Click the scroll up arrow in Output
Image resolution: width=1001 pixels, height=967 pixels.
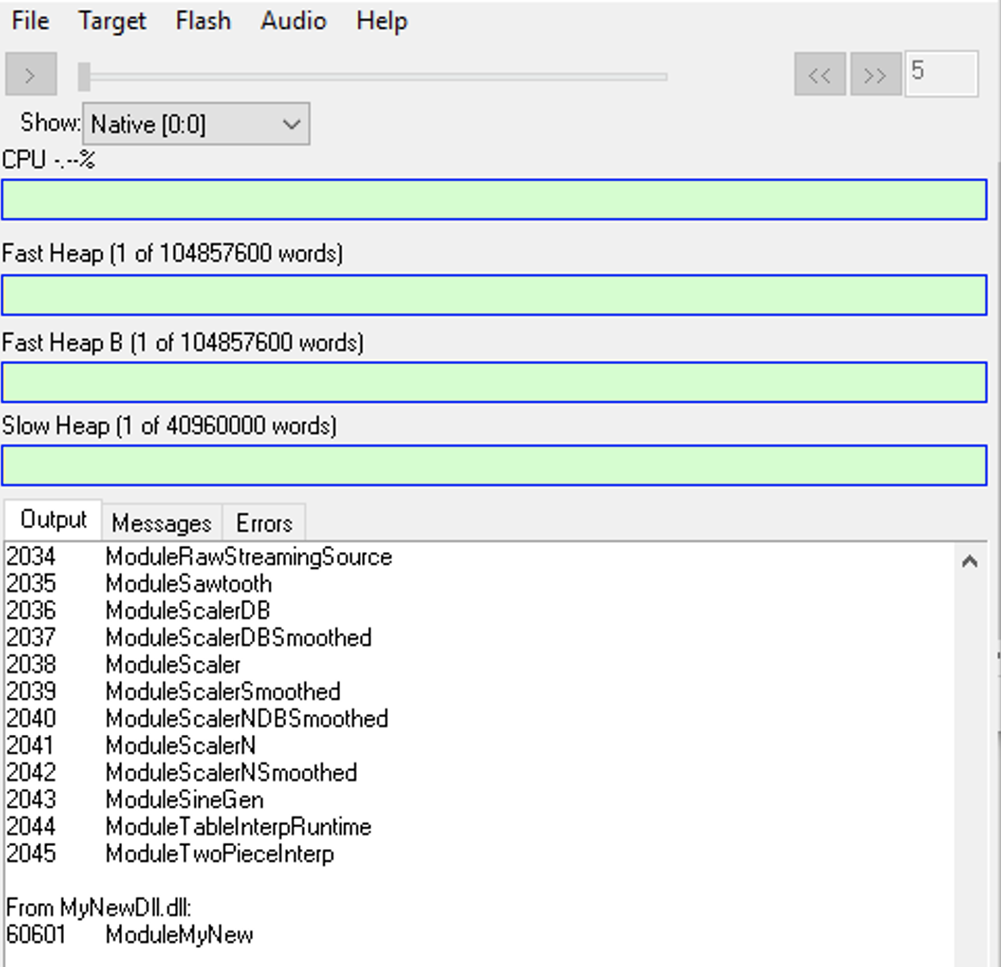coord(969,562)
